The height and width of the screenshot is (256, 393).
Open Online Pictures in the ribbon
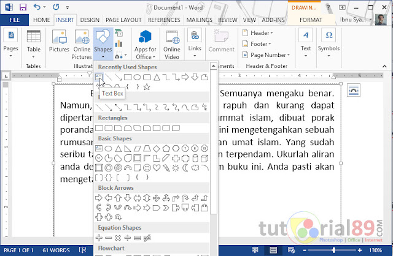pyautogui.click(x=82, y=45)
